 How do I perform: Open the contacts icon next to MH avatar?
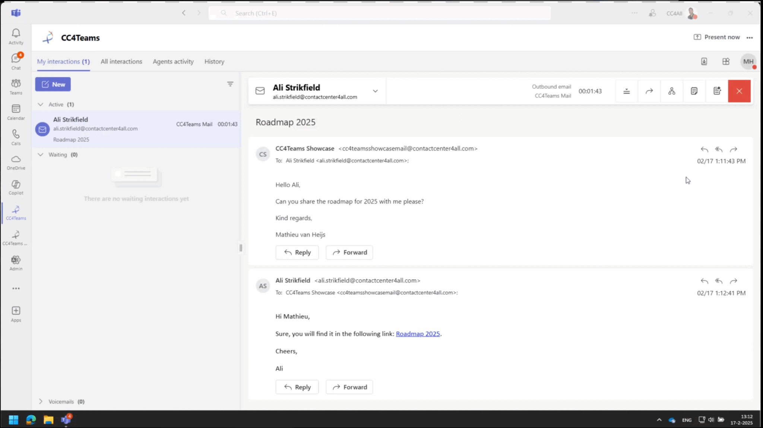704,61
